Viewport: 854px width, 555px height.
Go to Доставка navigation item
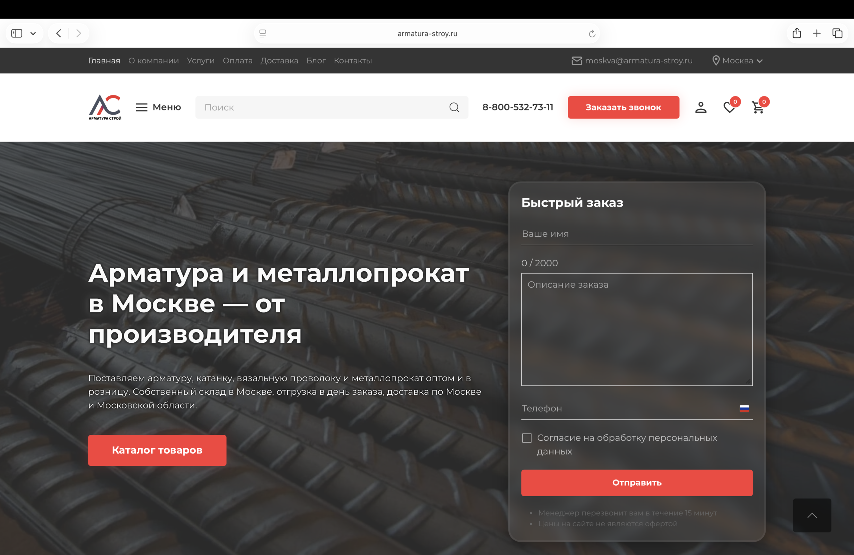279,61
